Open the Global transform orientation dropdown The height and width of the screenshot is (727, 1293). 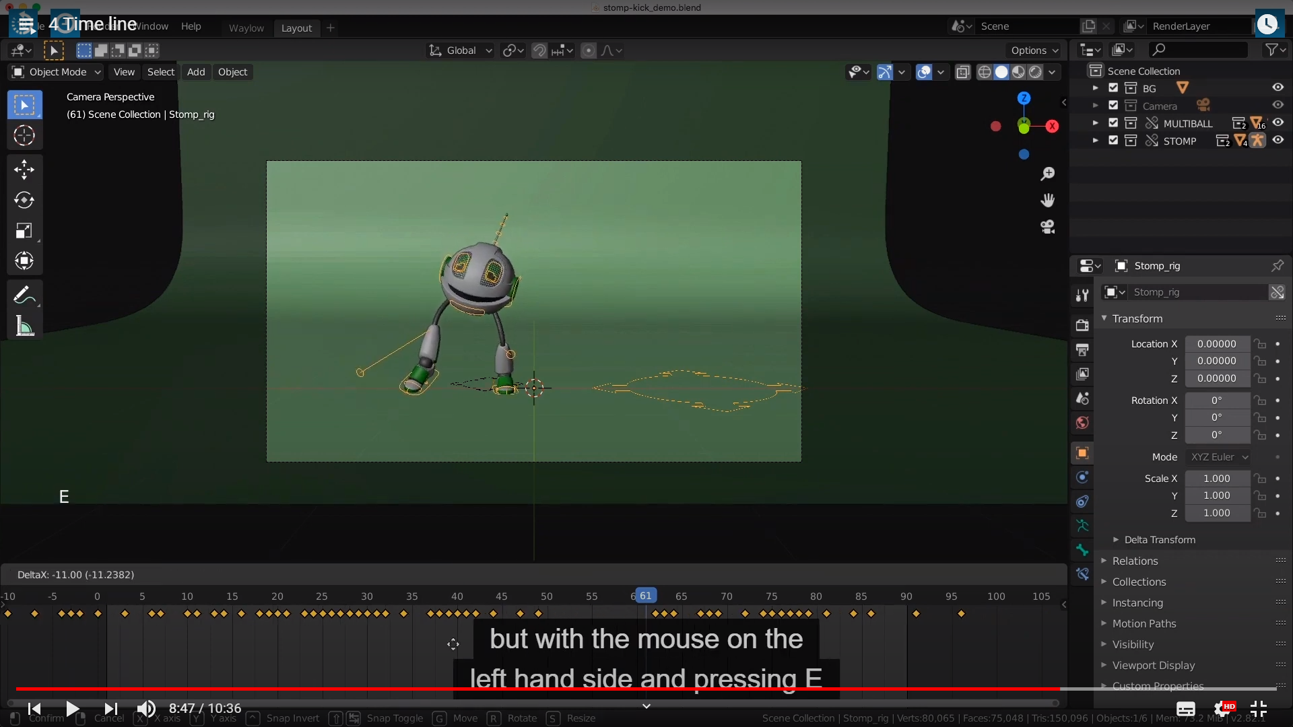461,50
